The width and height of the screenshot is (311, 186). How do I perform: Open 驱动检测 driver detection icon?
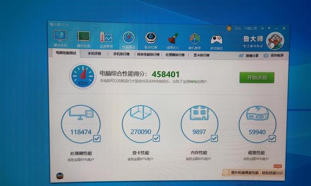coord(151,40)
